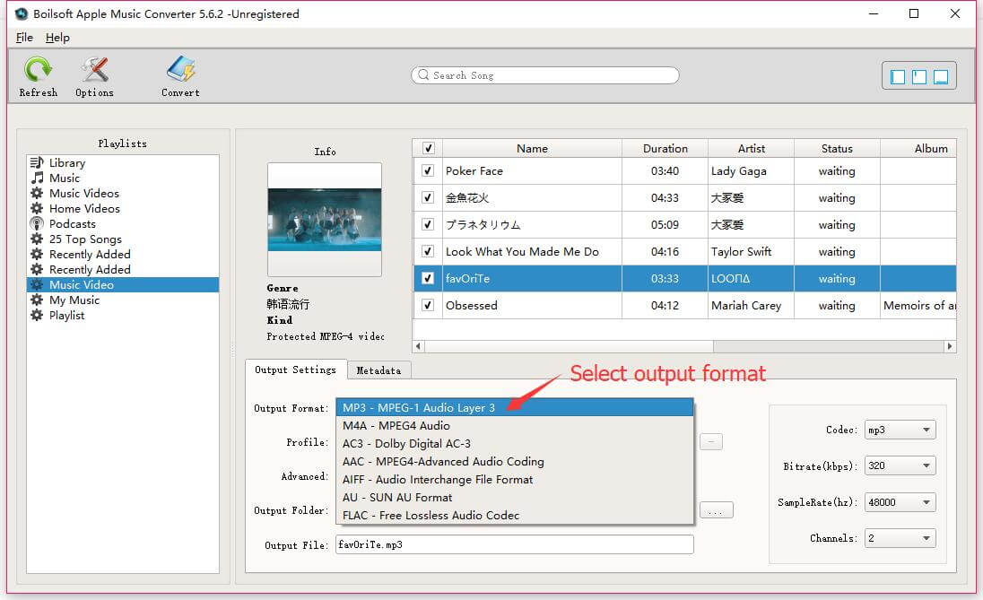The width and height of the screenshot is (983, 600).
Task: Open the File menu
Action: [x=24, y=38]
